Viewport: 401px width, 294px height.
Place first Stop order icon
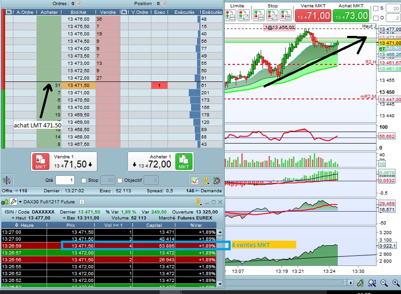(x=259, y=15)
